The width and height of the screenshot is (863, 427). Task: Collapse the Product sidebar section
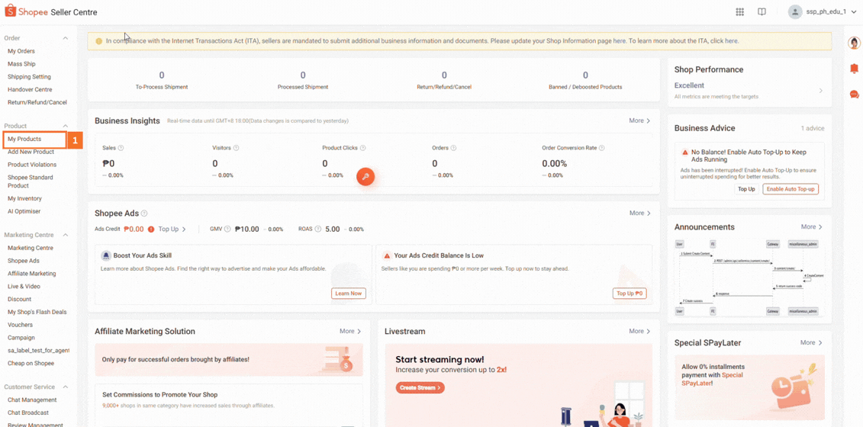click(66, 126)
